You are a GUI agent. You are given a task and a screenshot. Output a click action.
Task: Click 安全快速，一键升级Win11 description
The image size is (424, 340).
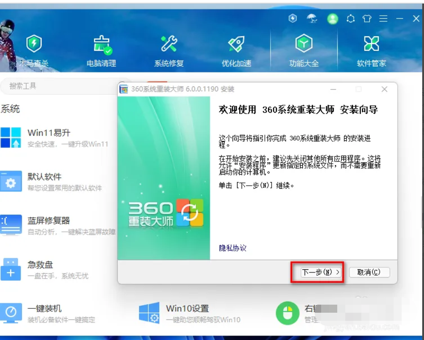[x=68, y=144]
